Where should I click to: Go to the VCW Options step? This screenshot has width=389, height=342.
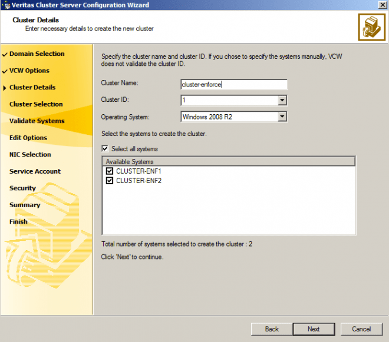click(x=29, y=71)
